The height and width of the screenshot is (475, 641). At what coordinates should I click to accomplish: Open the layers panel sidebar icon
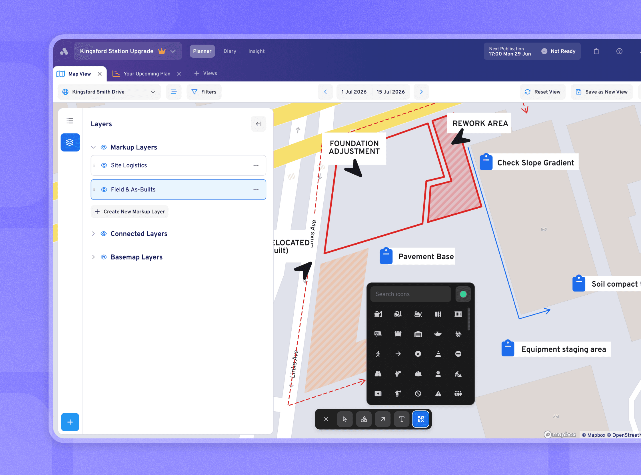point(70,142)
